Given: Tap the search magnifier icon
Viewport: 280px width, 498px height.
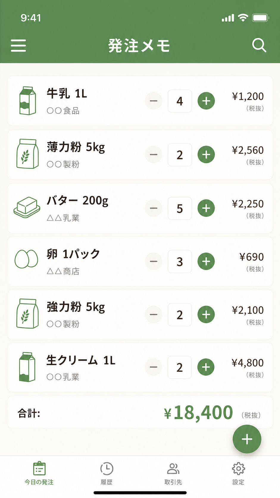Looking at the screenshot, I should (x=259, y=46).
